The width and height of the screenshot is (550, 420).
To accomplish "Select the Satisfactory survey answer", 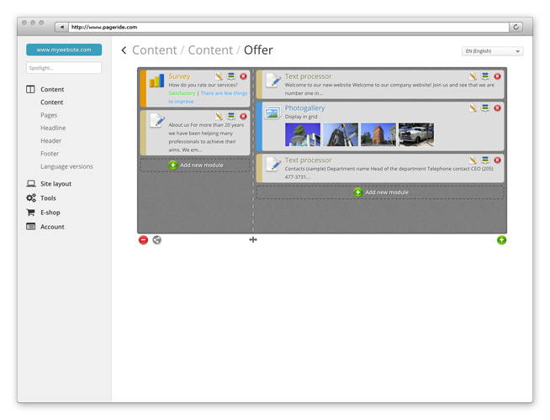I will (x=182, y=93).
